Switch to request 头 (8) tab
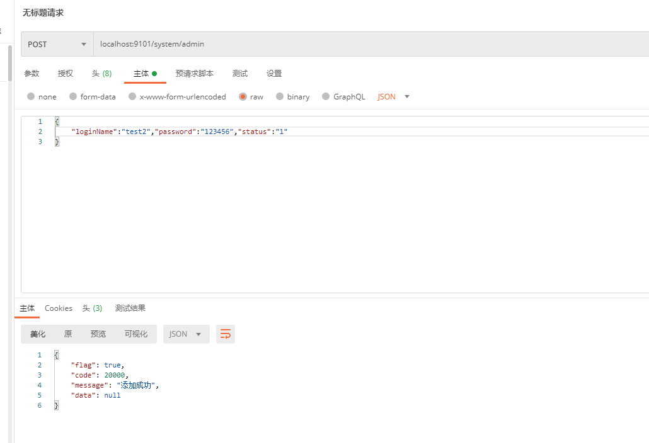Screen dimensions: 649x443 [101, 74]
